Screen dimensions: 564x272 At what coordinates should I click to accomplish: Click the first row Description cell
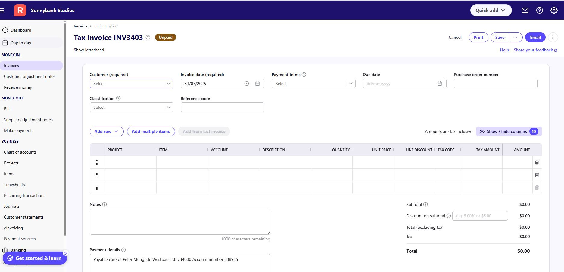click(x=285, y=162)
